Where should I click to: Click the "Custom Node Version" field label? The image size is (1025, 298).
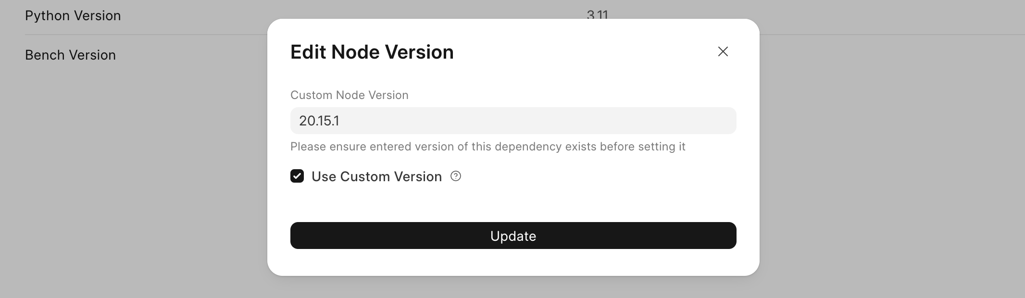pos(349,95)
